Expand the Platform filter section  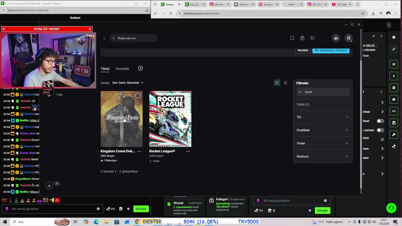[323, 156]
